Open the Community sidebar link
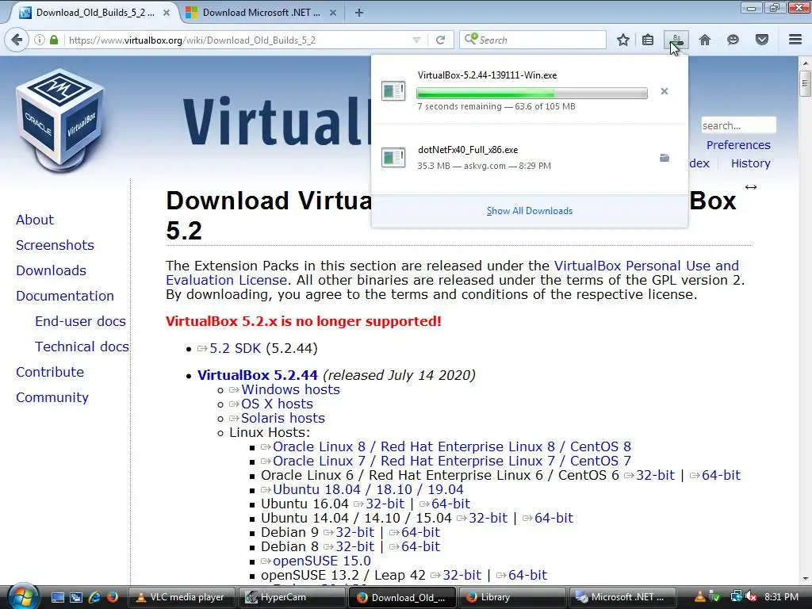Image resolution: width=812 pixels, height=609 pixels. [52, 397]
